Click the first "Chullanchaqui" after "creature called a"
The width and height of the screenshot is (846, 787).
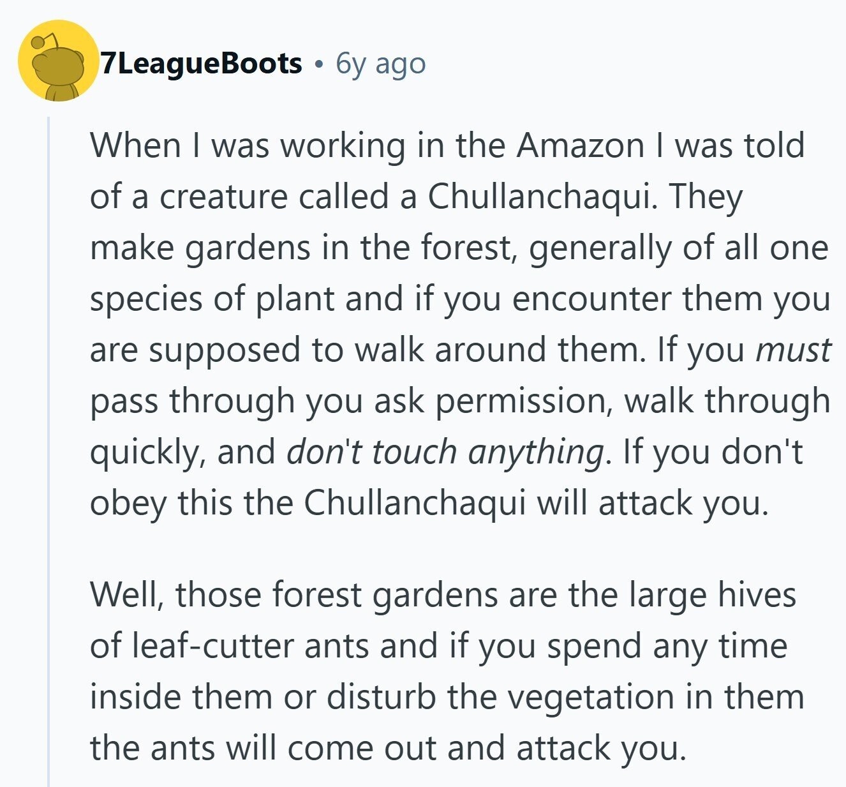542,197
